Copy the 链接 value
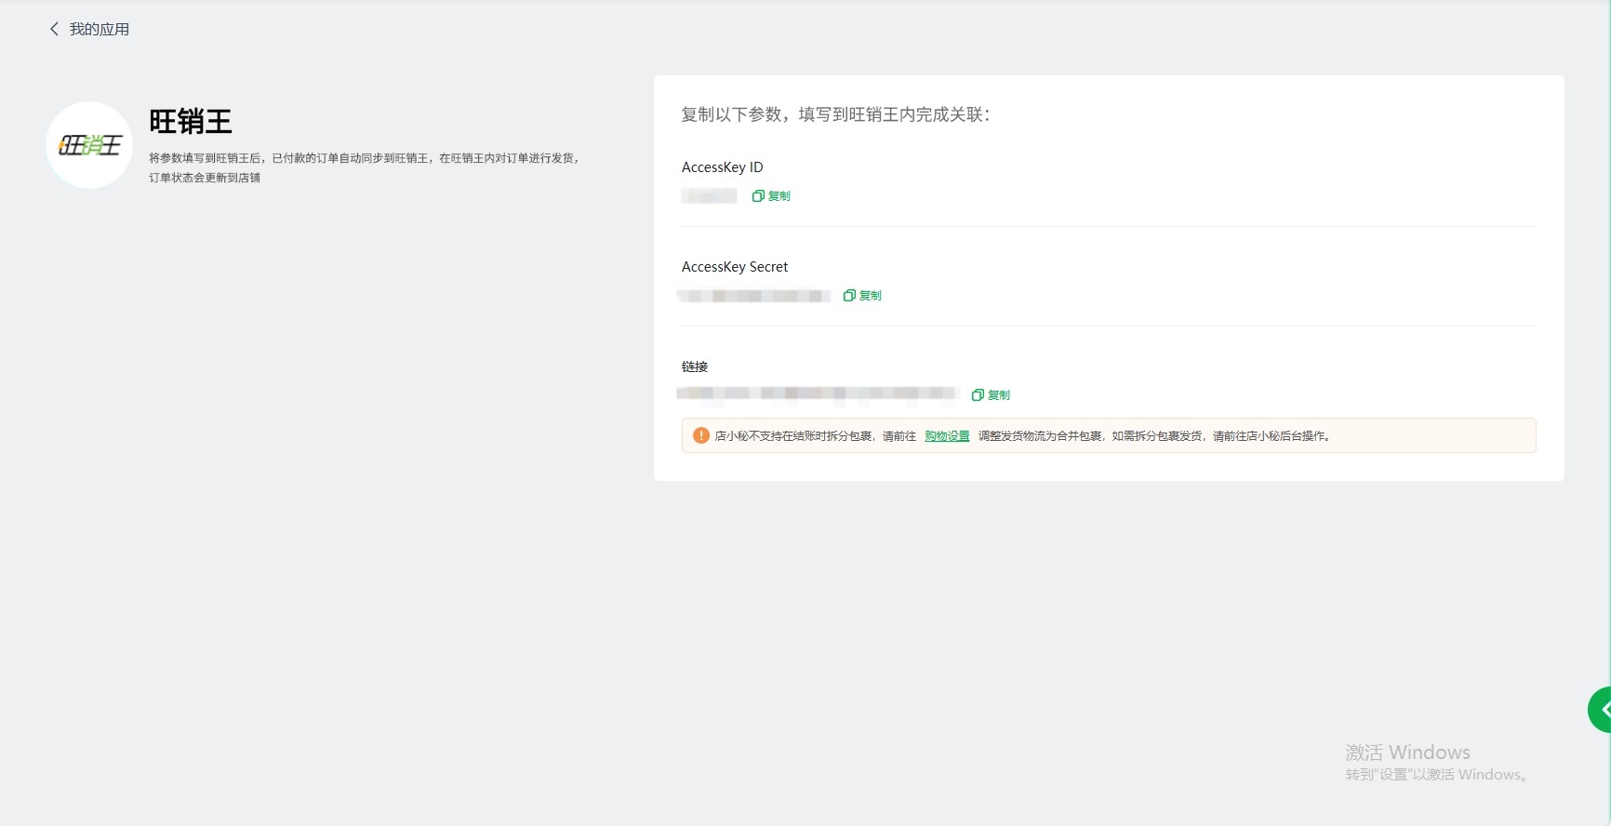The height and width of the screenshot is (826, 1611). [x=991, y=395]
